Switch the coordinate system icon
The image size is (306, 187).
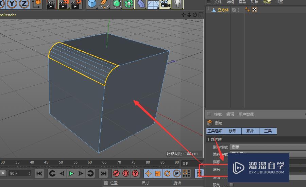pos(37,4)
